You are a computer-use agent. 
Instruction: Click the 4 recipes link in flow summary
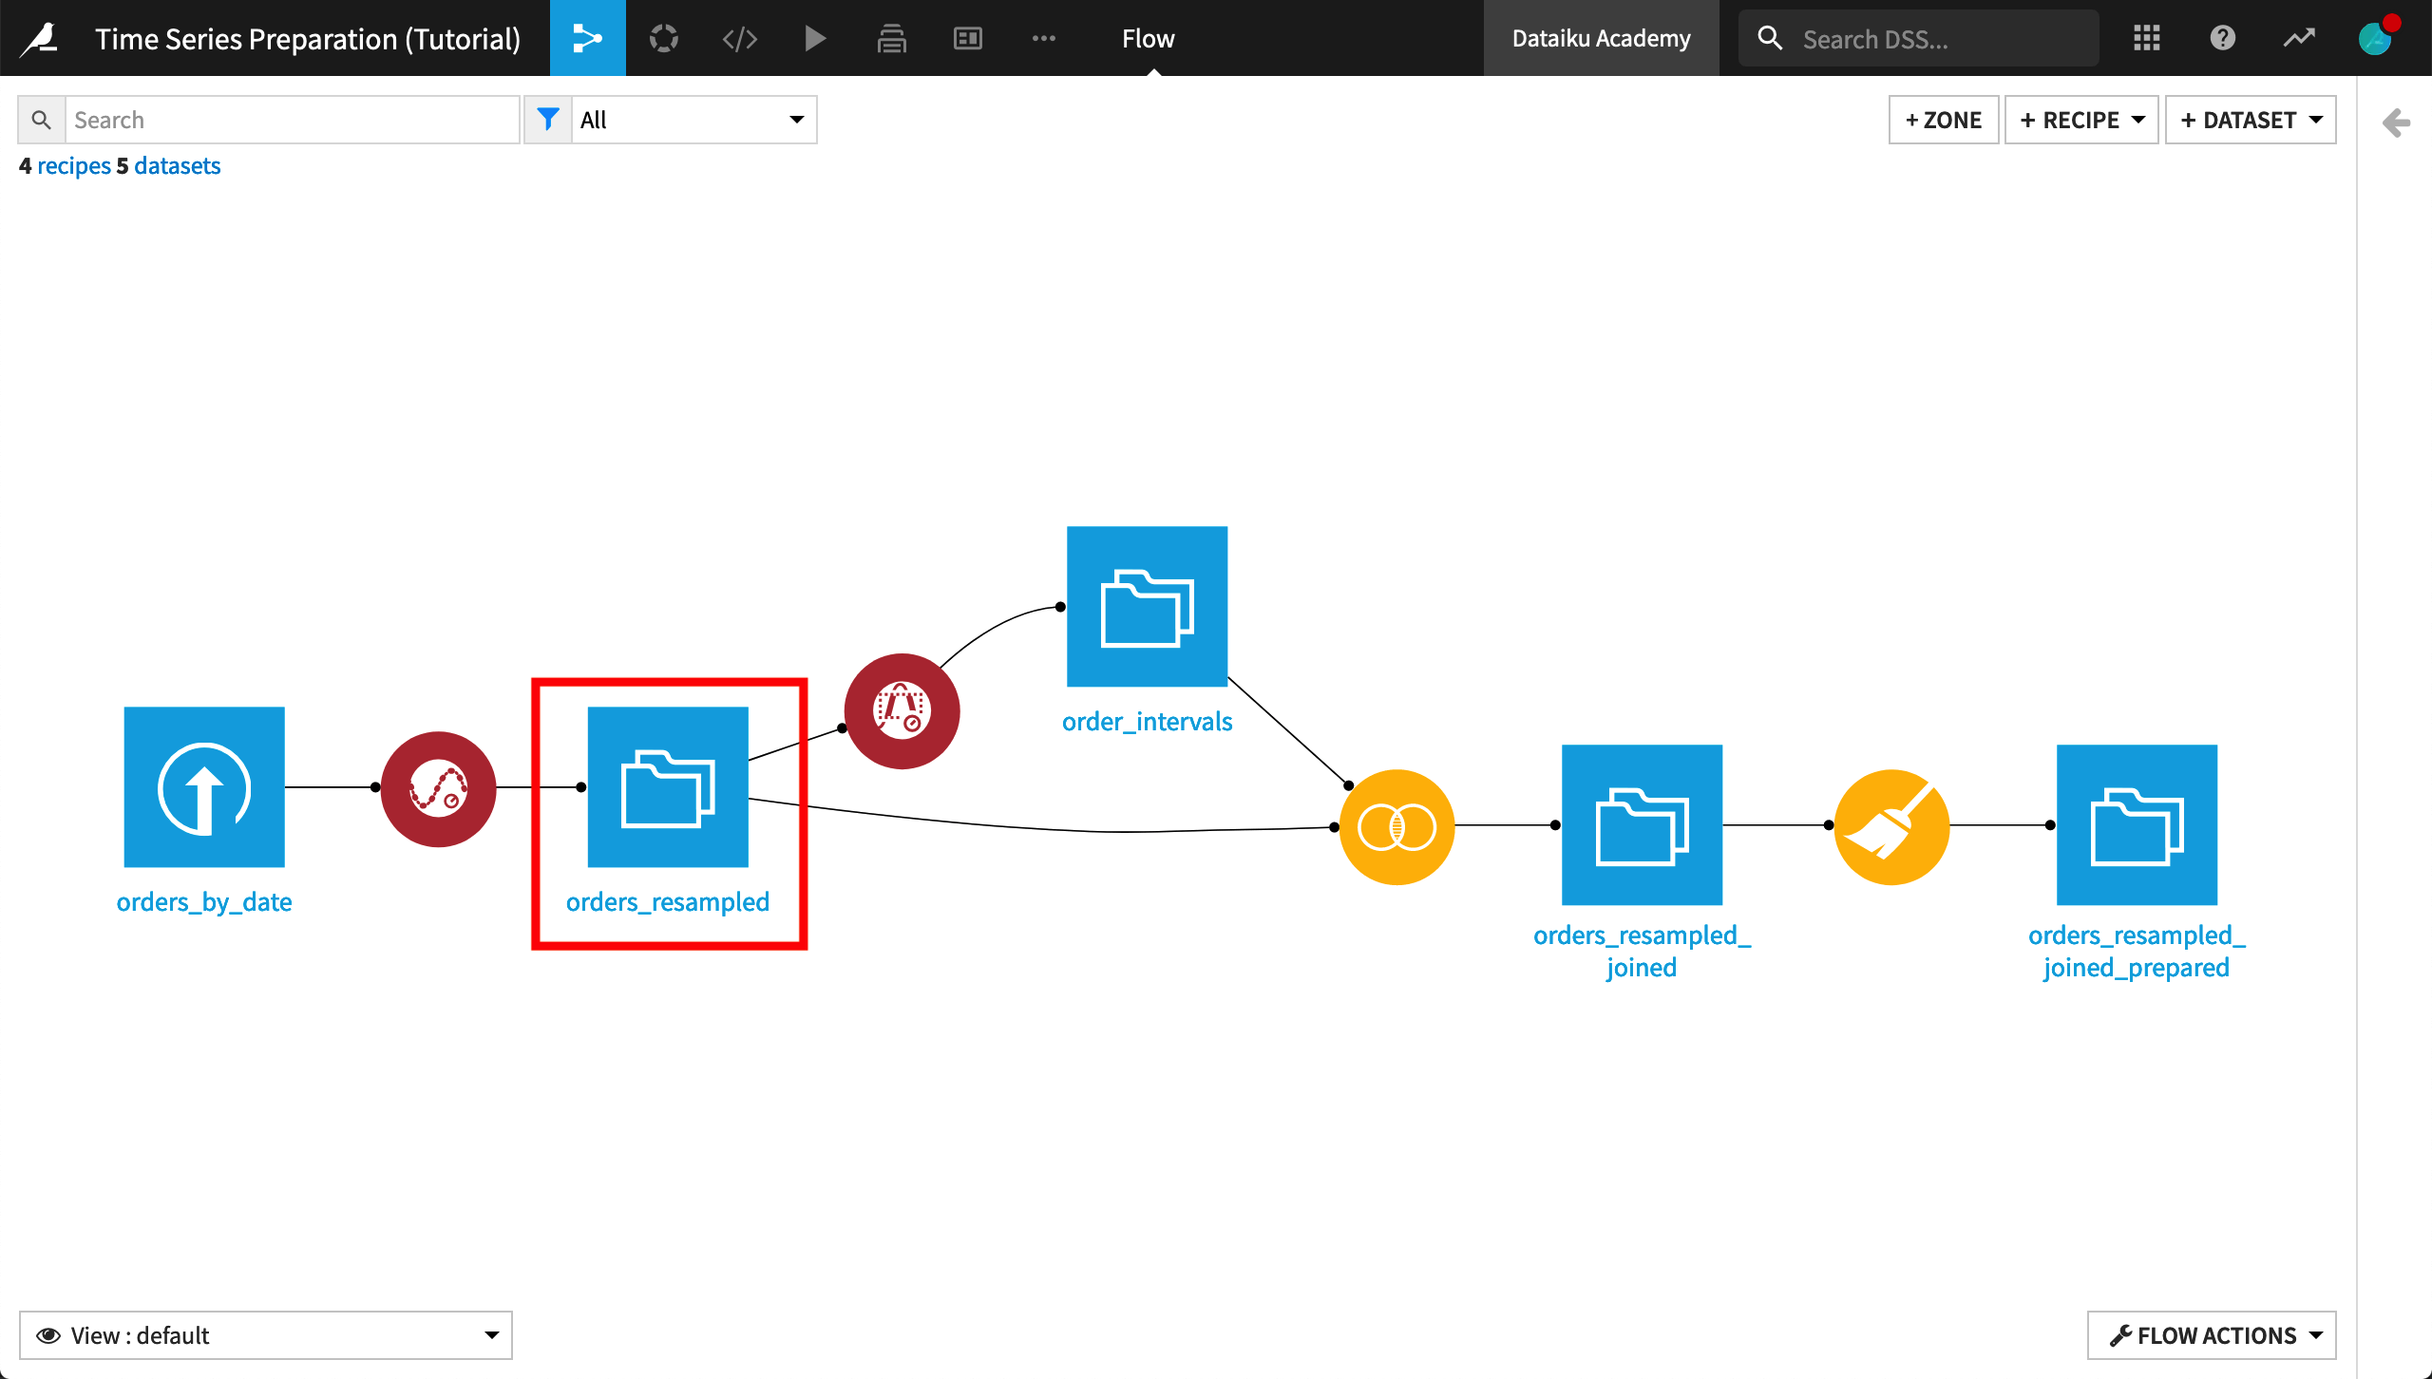(72, 163)
